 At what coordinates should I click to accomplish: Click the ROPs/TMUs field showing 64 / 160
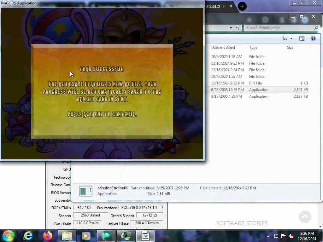coord(84,208)
